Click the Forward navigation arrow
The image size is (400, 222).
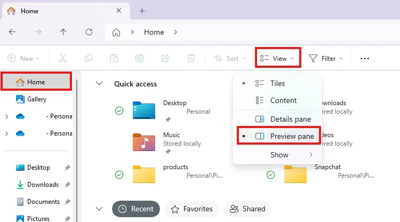tap(38, 32)
